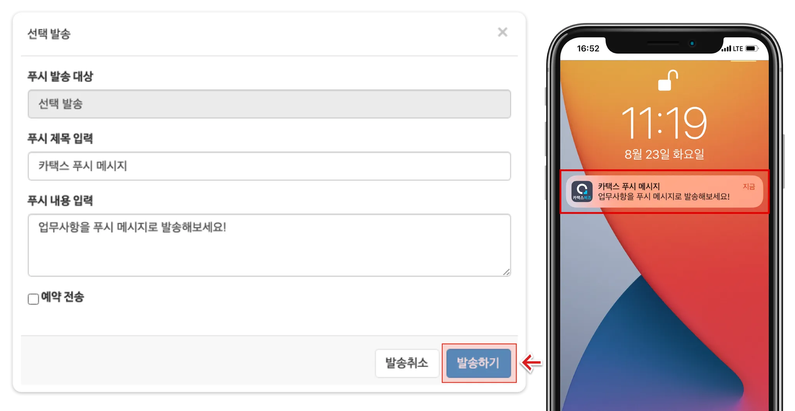Enable the 예약 전송 checkbox
Viewport: 795px width, 411px height.
click(x=33, y=299)
